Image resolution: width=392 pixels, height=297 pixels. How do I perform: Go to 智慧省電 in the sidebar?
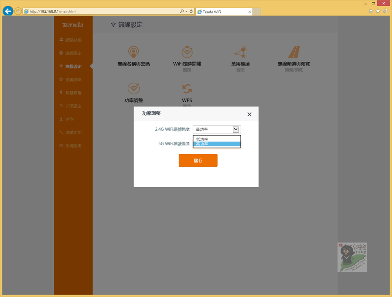73,93
